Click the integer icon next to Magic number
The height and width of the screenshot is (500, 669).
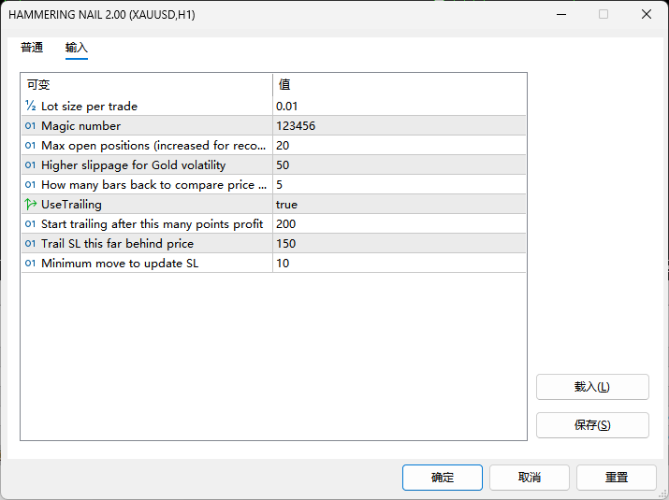point(30,126)
